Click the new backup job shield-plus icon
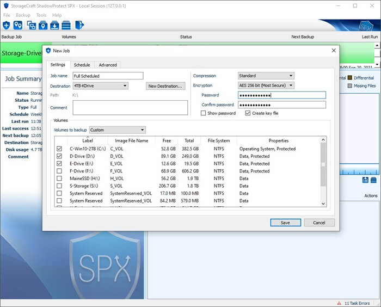Viewport: 381px width, 307px height. click(7, 25)
